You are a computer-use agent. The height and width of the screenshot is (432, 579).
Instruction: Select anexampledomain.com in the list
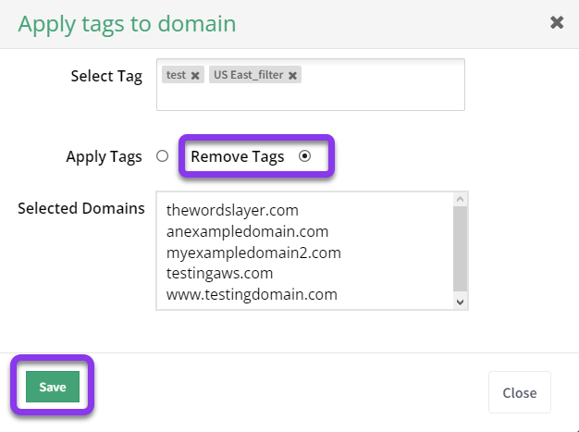[x=247, y=231]
